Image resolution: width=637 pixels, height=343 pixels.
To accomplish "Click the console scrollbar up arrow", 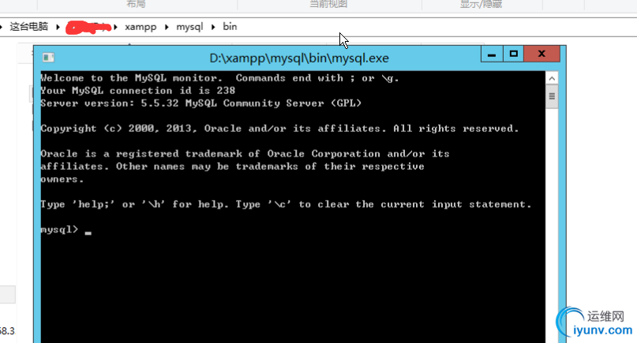I will (552, 78).
